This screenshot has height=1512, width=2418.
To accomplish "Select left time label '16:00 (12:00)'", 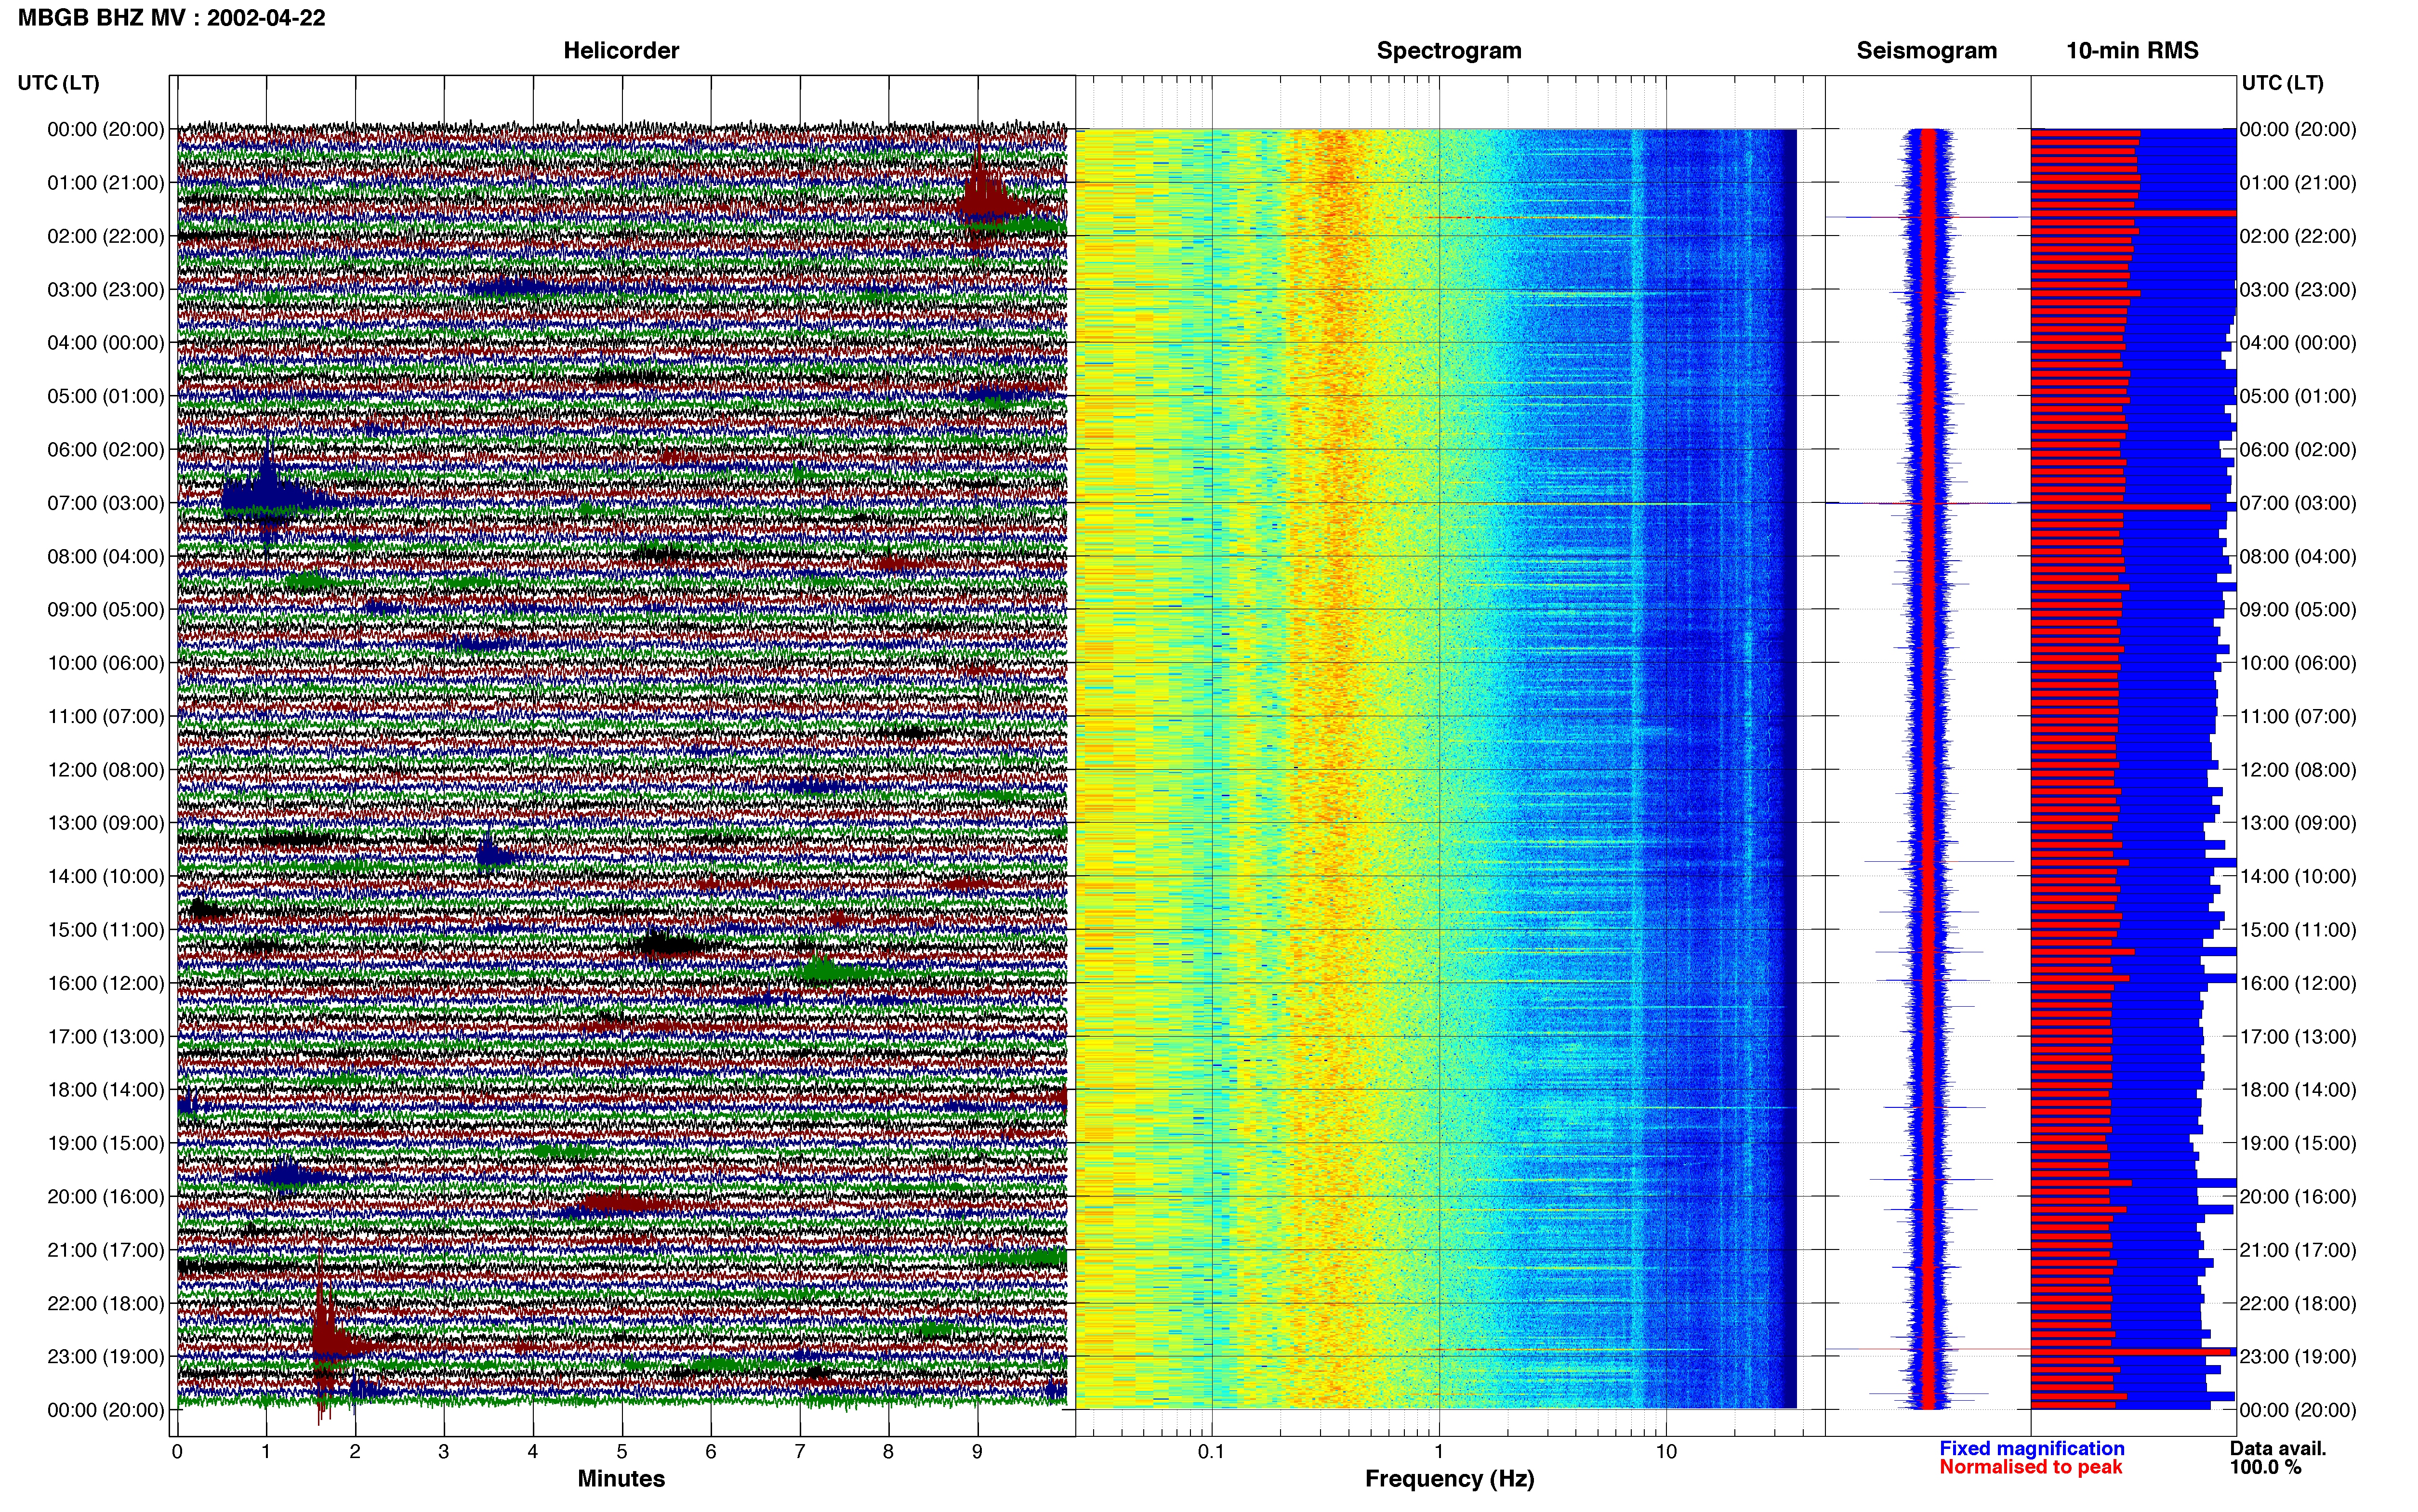I will point(105,983).
